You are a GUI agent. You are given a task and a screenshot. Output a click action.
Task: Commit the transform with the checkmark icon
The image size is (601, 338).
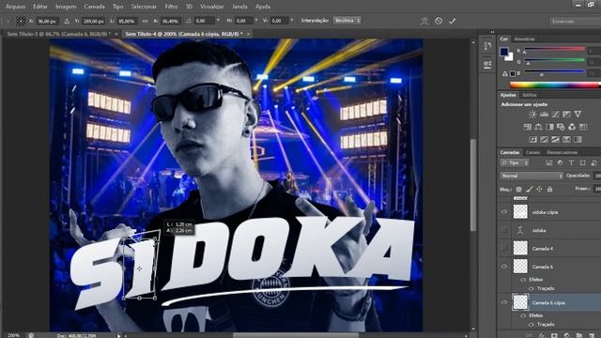click(x=453, y=21)
